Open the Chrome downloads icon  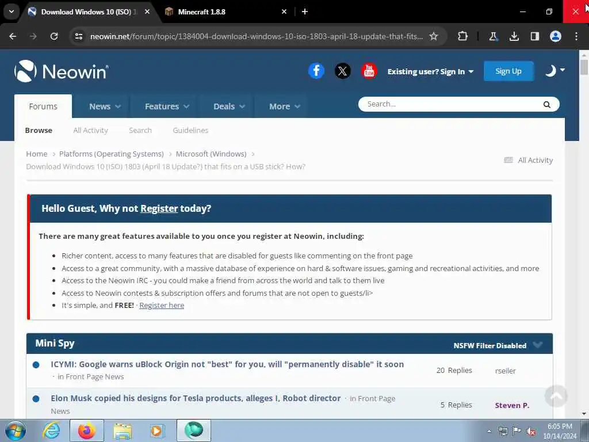click(514, 36)
